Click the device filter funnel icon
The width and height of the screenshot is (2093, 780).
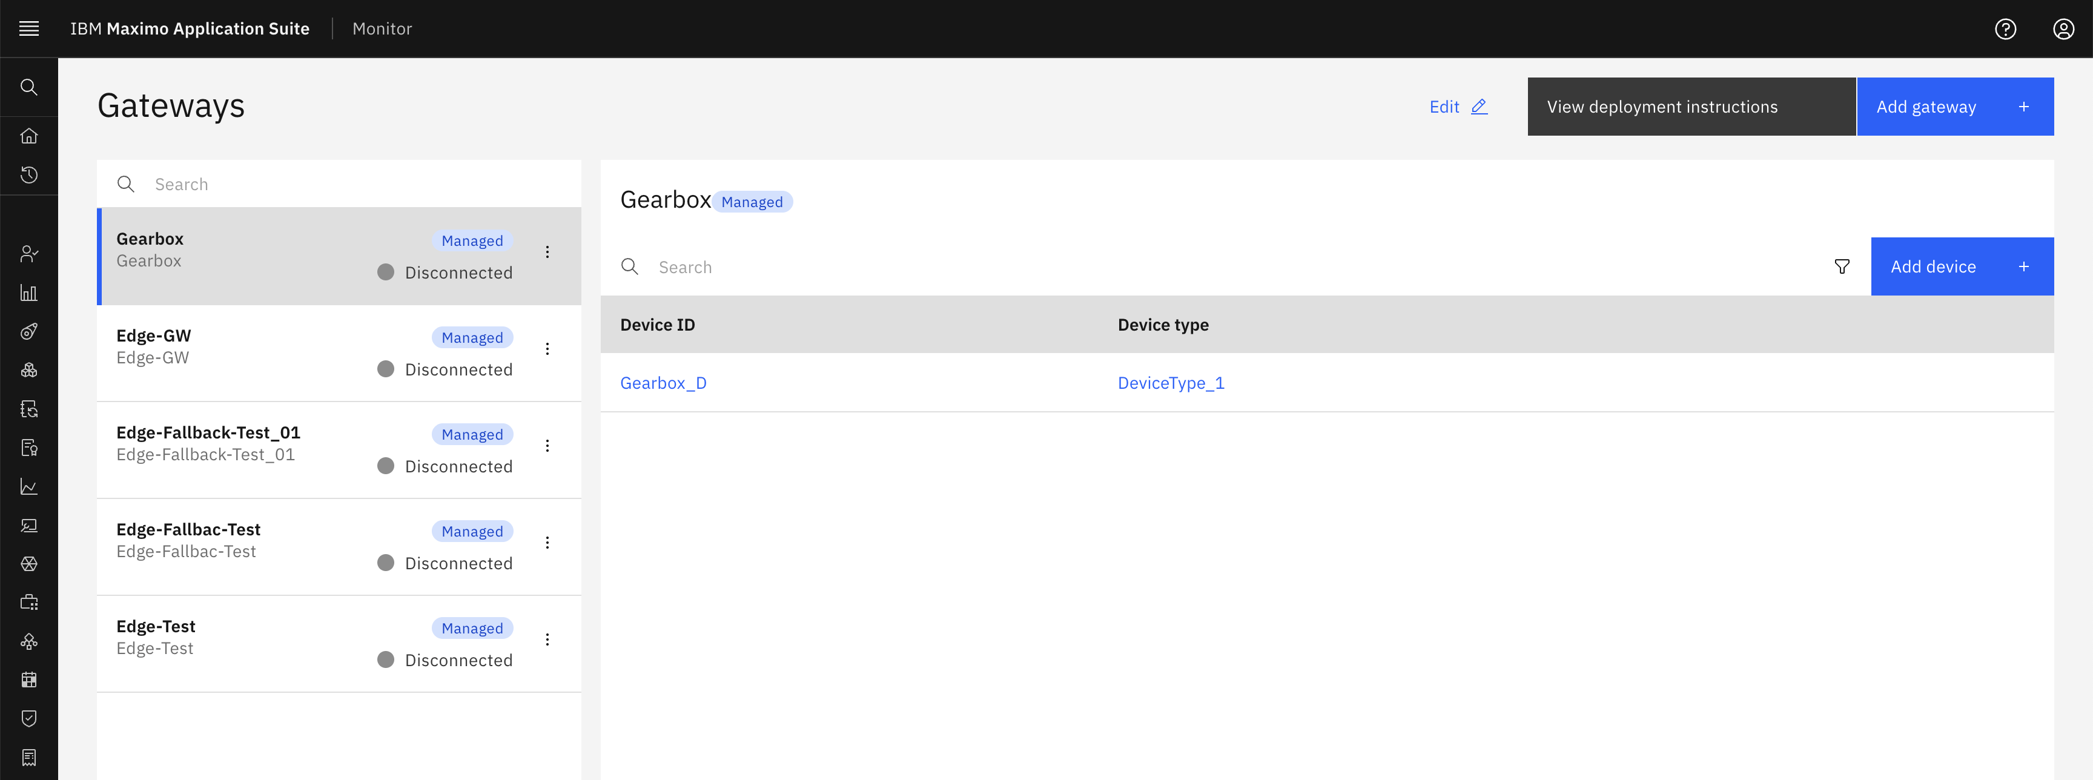1842,266
